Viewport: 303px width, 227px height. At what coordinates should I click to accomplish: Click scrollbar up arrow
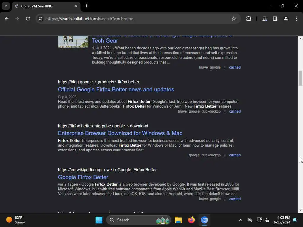coord(300,38)
